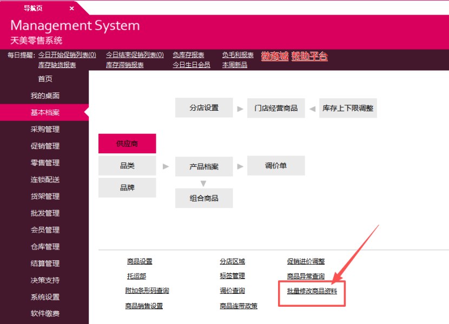The width and height of the screenshot is (449, 324).
Task: Select 决策支持 sidebar menu
Action: click(45, 280)
